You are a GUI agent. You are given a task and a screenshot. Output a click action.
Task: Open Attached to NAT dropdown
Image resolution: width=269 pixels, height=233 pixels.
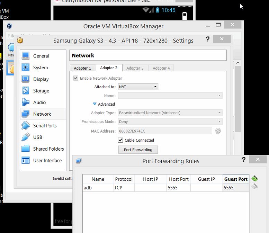138,87
